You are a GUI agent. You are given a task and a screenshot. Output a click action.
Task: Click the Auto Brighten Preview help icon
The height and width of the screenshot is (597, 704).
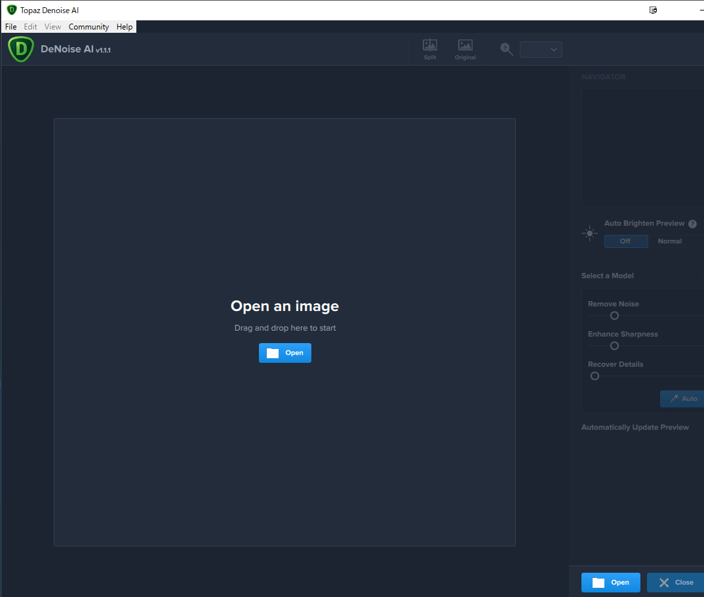pyautogui.click(x=692, y=224)
